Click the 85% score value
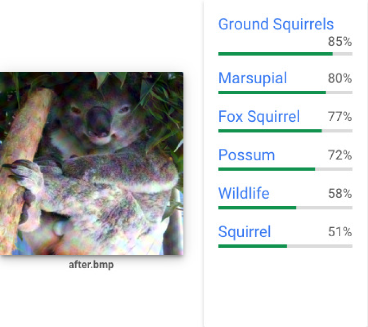 [x=340, y=42]
